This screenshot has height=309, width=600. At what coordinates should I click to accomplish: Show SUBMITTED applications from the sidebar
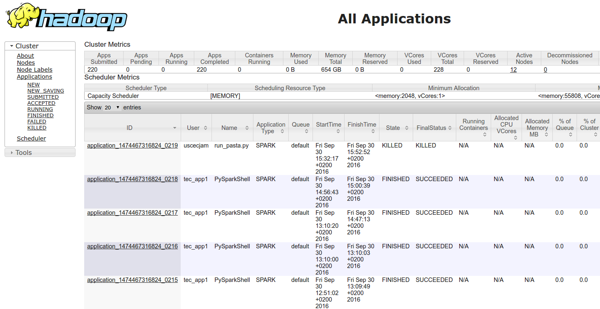coord(43,97)
